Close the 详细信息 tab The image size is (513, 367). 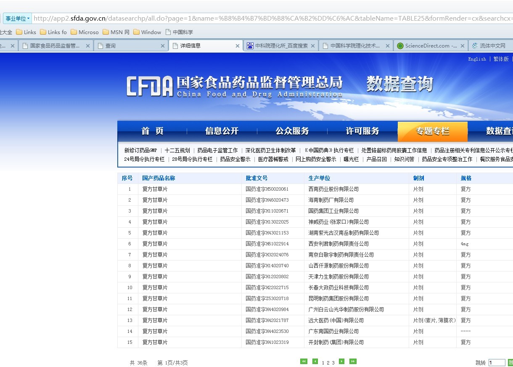pos(237,46)
